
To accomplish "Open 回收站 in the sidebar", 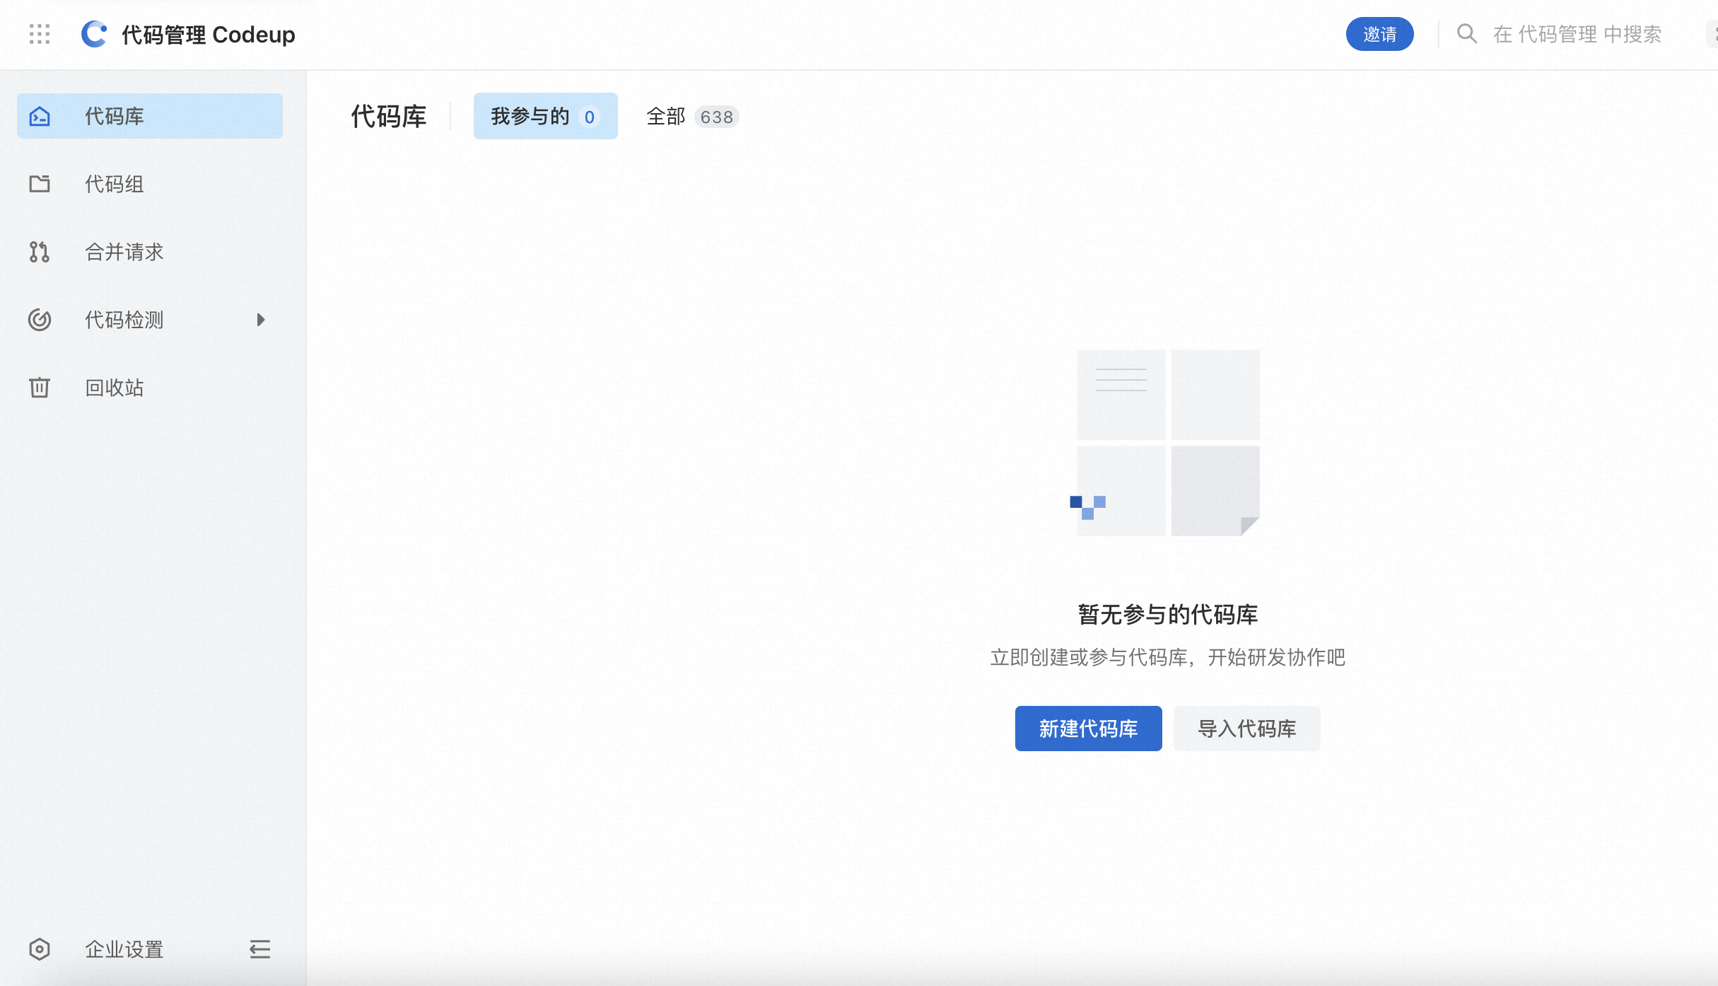I will [x=115, y=388].
